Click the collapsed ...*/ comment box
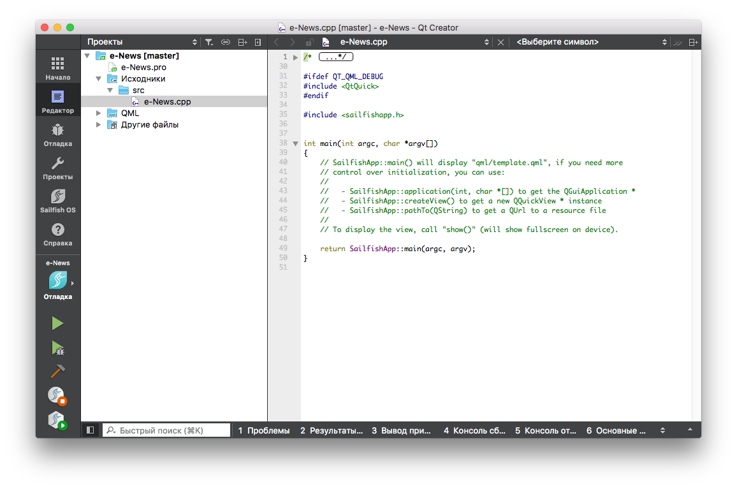The height and width of the screenshot is (489, 737). (x=336, y=57)
